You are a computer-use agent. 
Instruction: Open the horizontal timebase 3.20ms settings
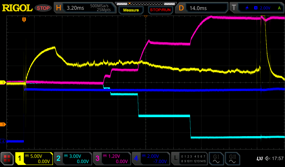tap(85, 8)
